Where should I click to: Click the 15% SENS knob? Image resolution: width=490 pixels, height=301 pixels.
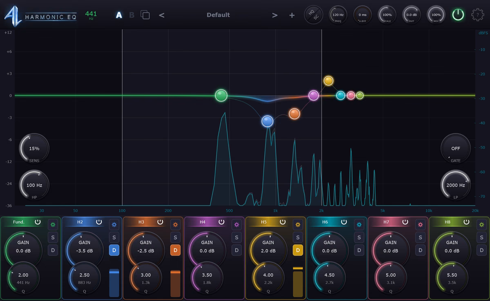click(34, 148)
